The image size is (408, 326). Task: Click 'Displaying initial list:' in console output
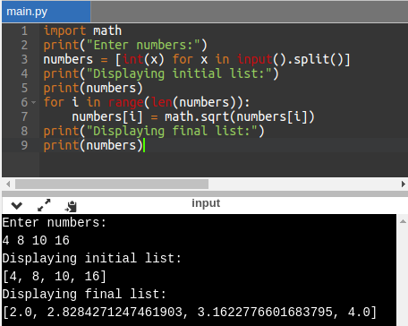click(92, 259)
